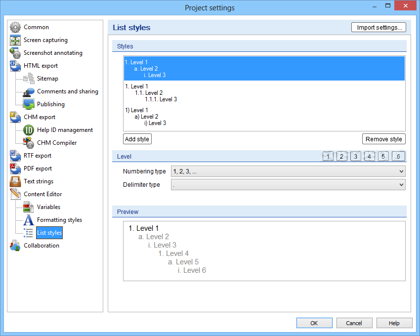
Task: Click the PDF export icon
Action: 15,168
